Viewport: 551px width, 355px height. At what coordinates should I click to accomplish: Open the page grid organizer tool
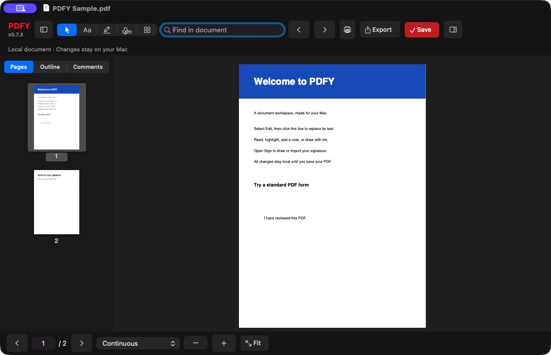[147, 30]
